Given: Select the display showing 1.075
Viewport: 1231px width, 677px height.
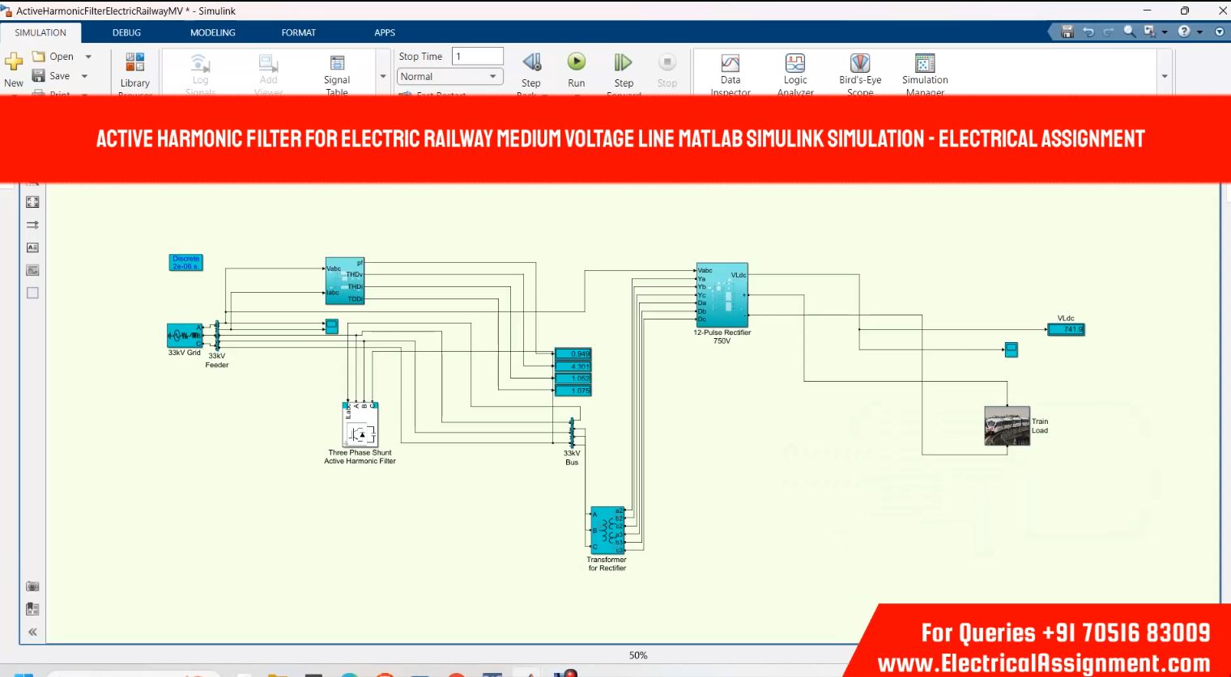Looking at the screenshot, I should pyautogui.click(x=573, y=390).
